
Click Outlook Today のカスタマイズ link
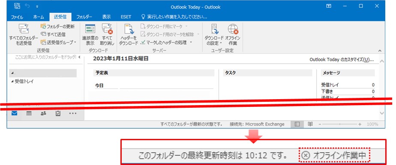coord(342,60)
